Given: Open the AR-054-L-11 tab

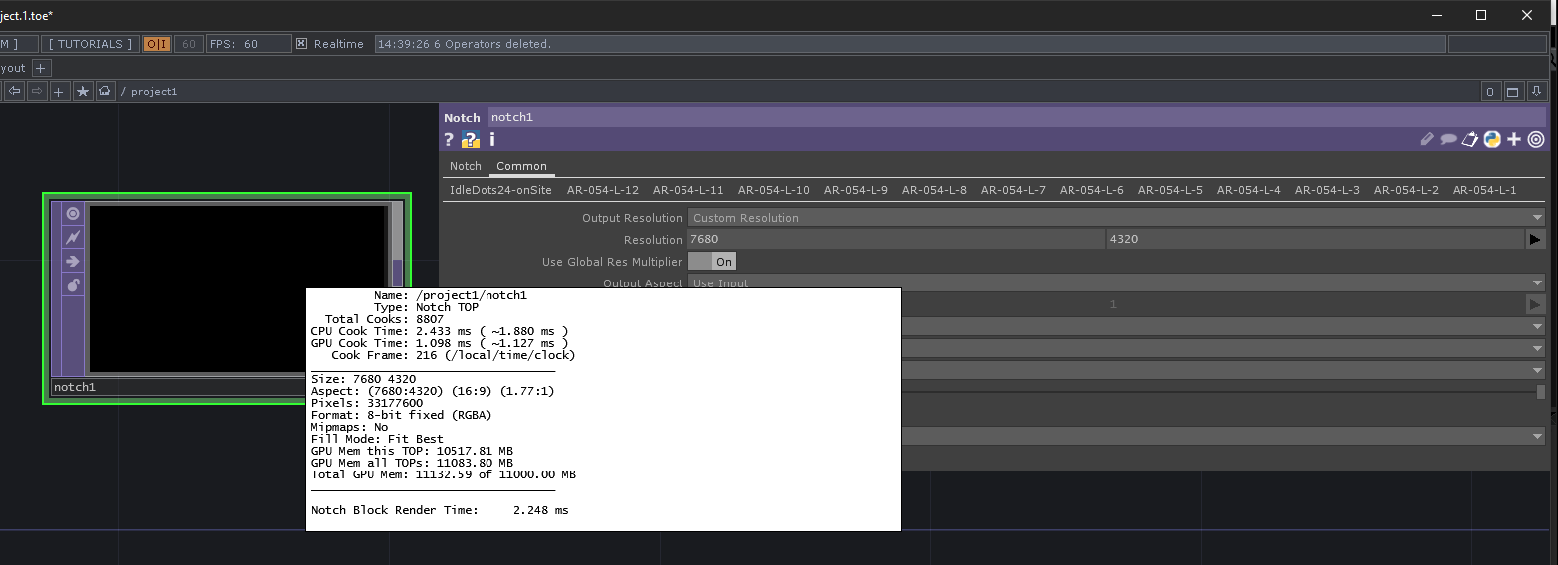Looking at the screenshot, I should pos(688,190).
